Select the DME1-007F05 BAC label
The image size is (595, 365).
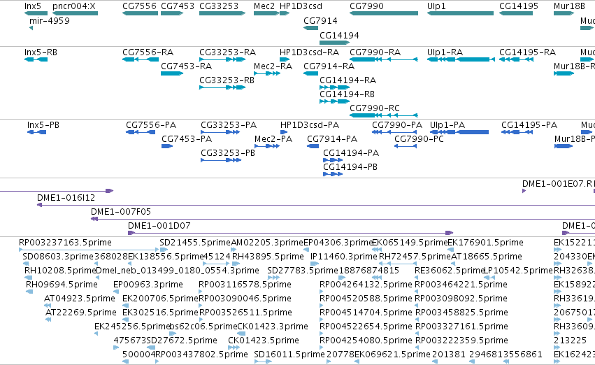click(121, 212)
